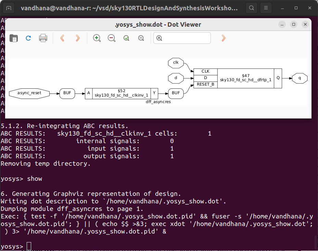Screen dimensions: 318x251
Task: Print the schematic diagram
Action: (x=43, y=38)
